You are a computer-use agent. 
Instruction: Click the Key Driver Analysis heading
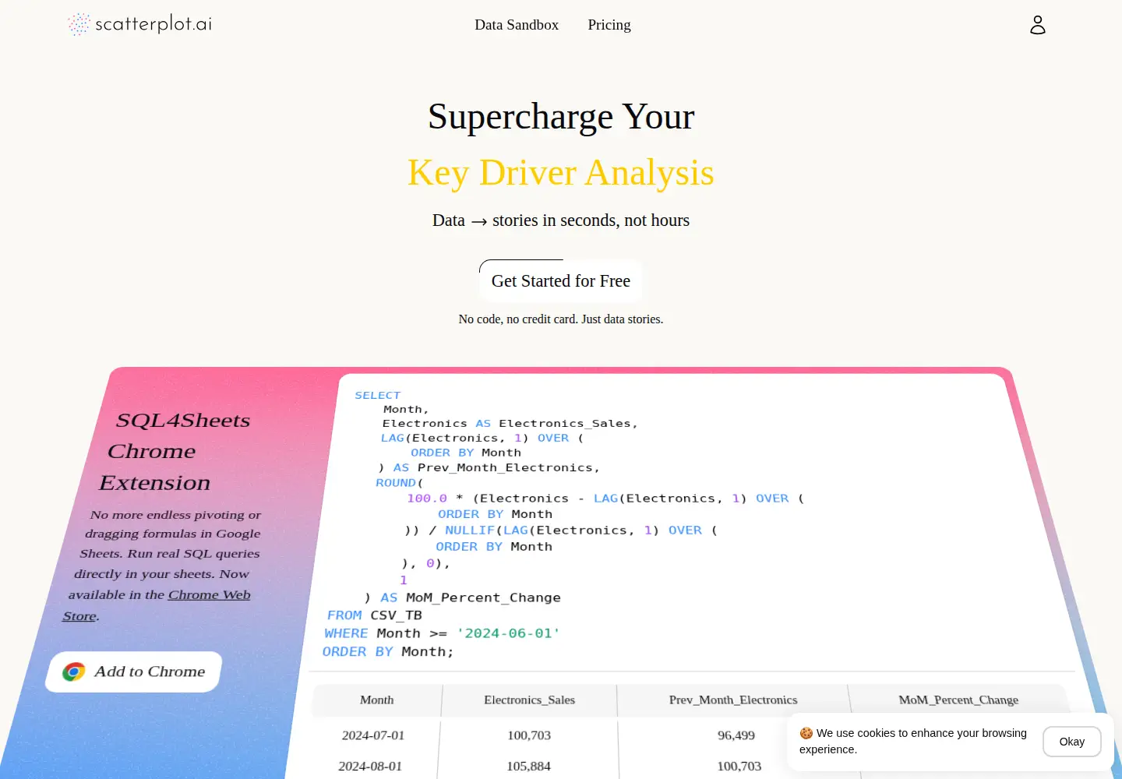click(561, 173)
